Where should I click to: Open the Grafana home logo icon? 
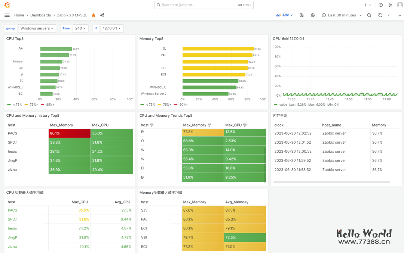[x=7, y=5]
